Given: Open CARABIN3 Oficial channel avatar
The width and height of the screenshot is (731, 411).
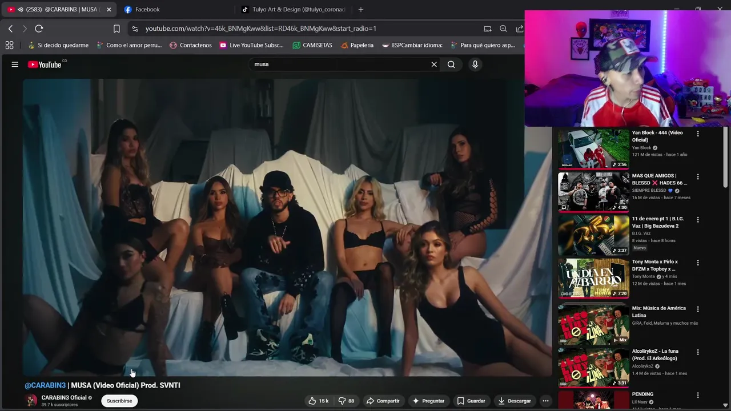Looking at the screenshot, I should pyautogui.click(x=31, y=401).
